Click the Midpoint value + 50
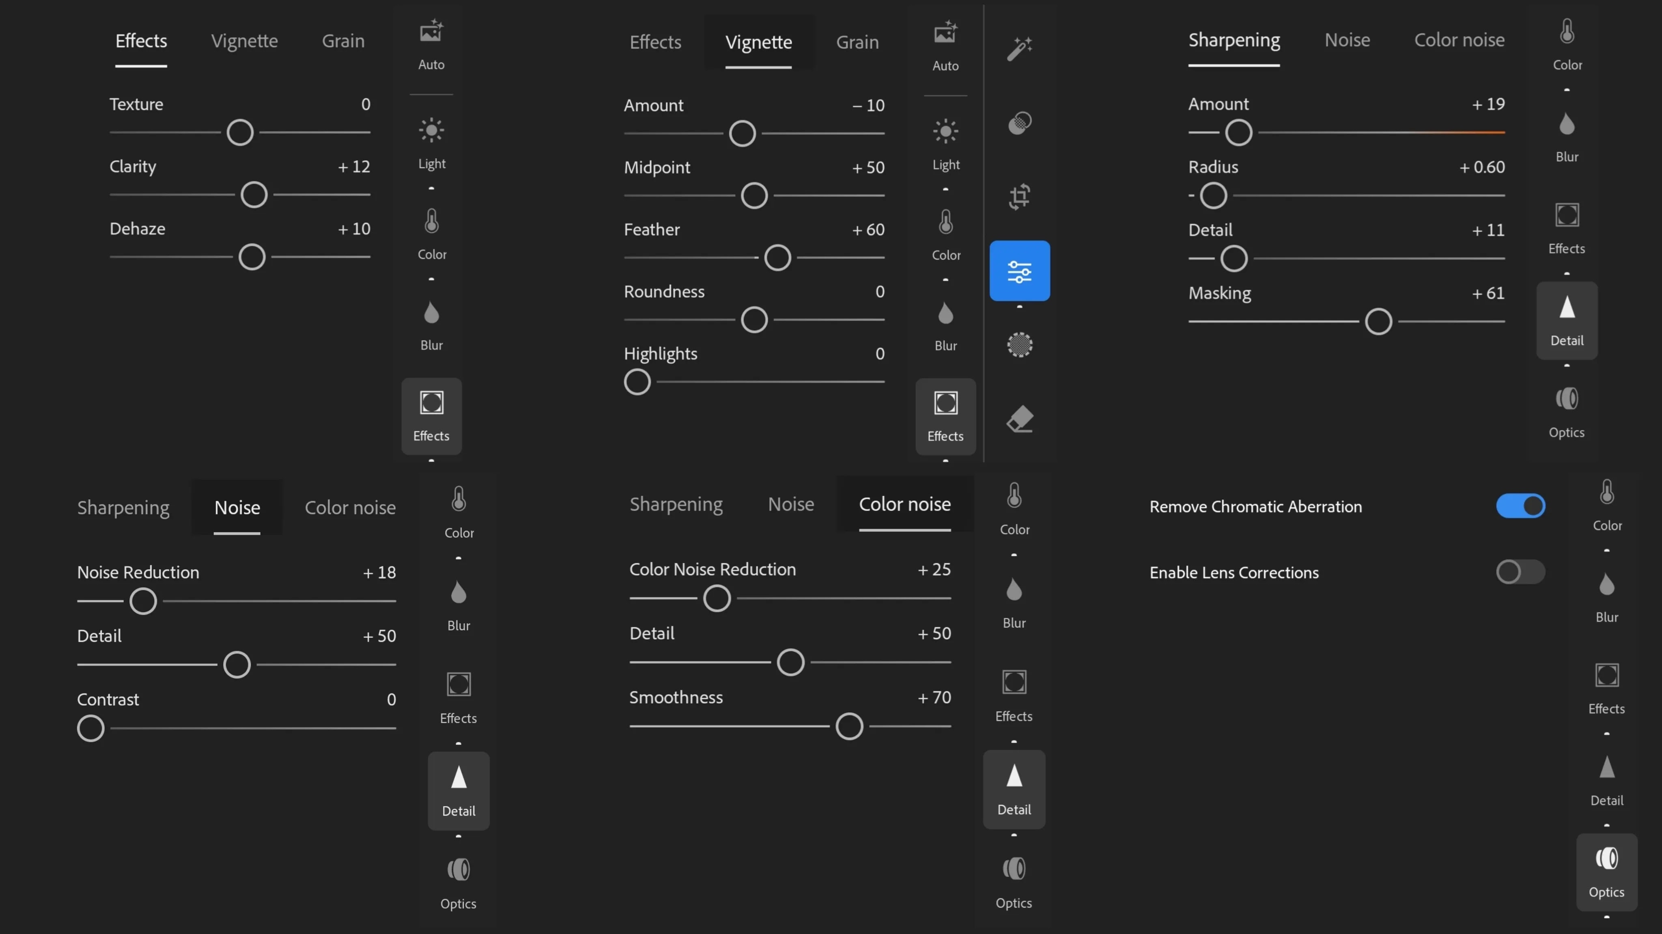 pyautogui.click(x=868, y=168)
